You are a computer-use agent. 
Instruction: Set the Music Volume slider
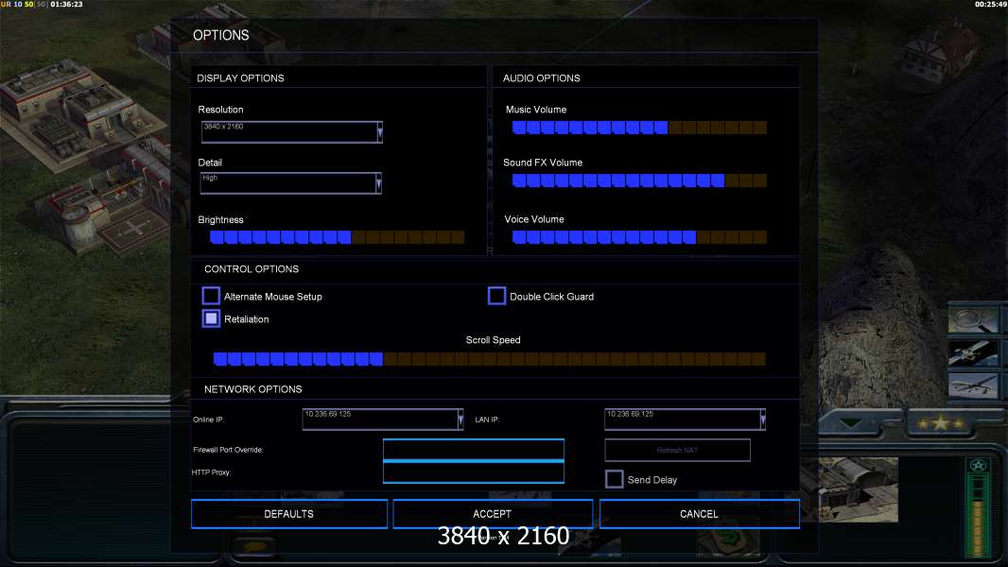(639, 128)
